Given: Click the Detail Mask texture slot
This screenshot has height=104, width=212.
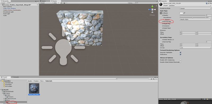Looking at the screenshot, I should pyautogui.click(x=161, y=28).
